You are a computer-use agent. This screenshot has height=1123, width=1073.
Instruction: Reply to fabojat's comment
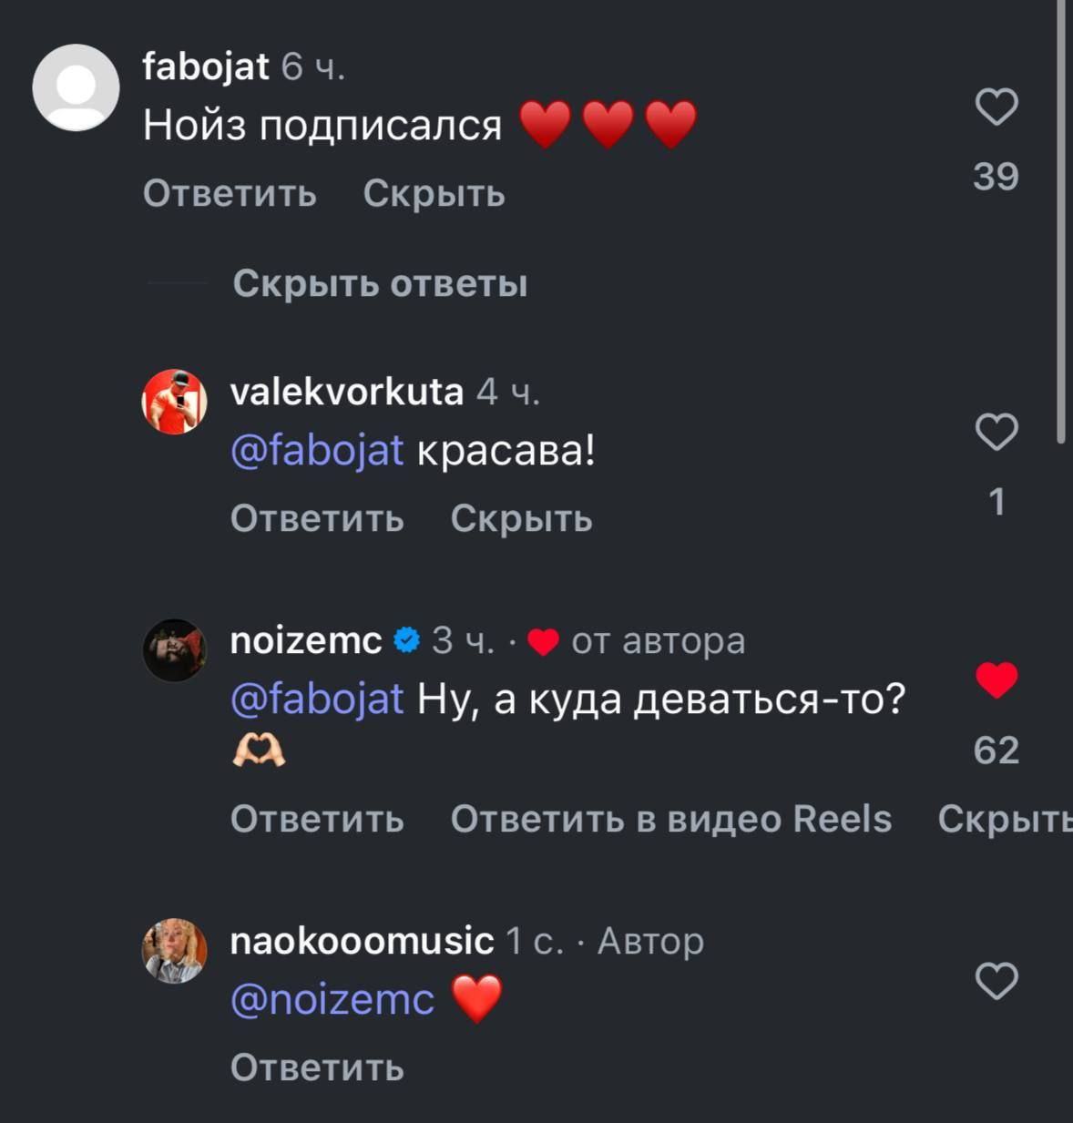(x=230, y=194)
